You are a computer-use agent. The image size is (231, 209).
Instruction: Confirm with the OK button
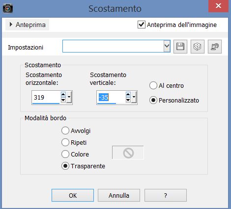[x=73, y=195]
